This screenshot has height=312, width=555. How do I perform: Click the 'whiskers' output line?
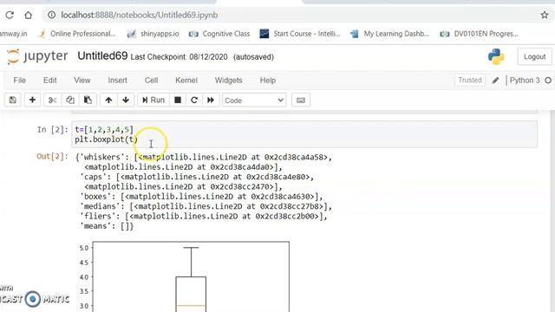(204, 157)
